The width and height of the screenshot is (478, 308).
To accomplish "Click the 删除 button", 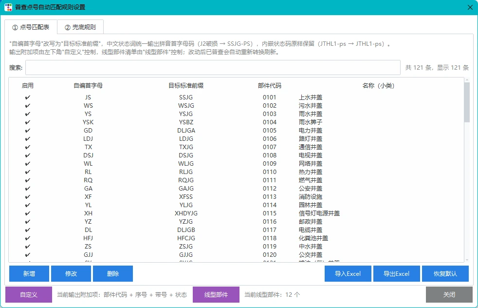I will tap(113, 273).
